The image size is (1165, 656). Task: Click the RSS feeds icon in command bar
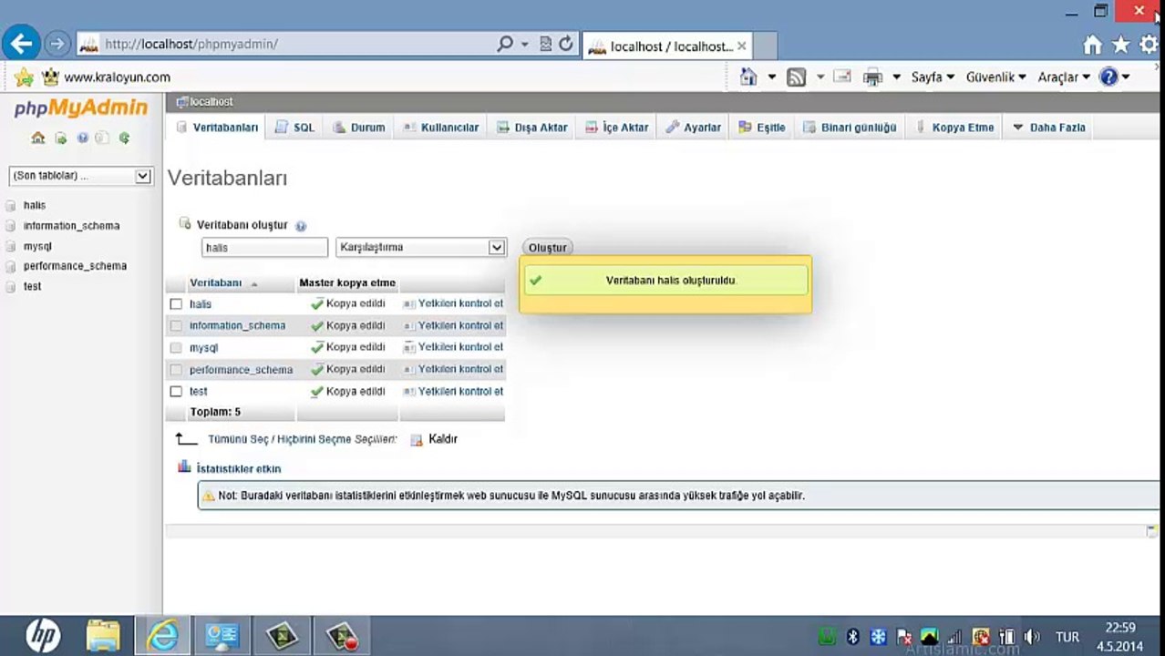pos(797,77)
